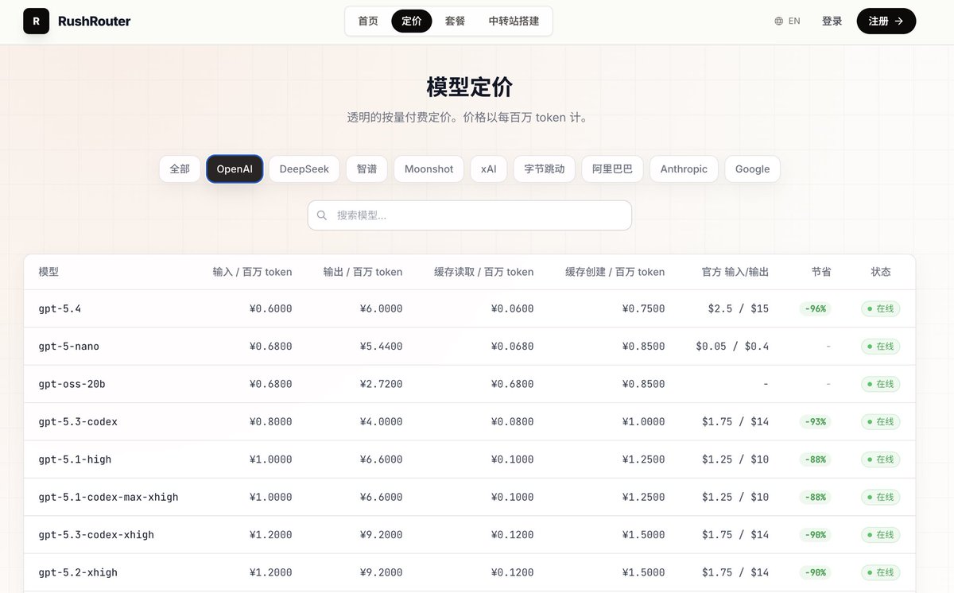
Task: Filter models by 智谱
Action: (366, 169)
